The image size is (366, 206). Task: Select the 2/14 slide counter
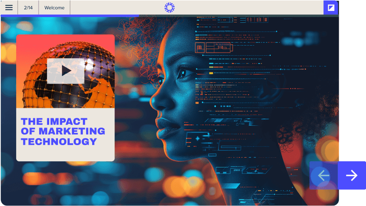(x=28, y=7)
